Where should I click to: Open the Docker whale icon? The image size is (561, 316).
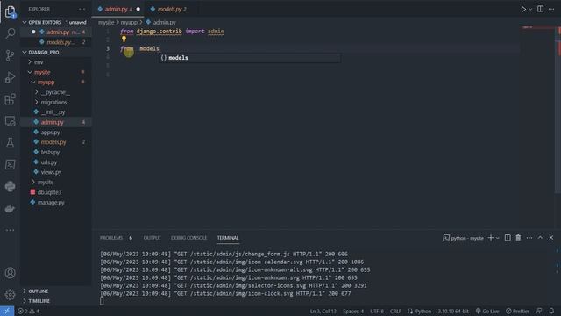(10, 208)
